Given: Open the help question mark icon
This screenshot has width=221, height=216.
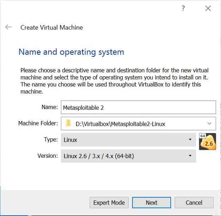Looking at the screenshot, I should coord(183,8).
